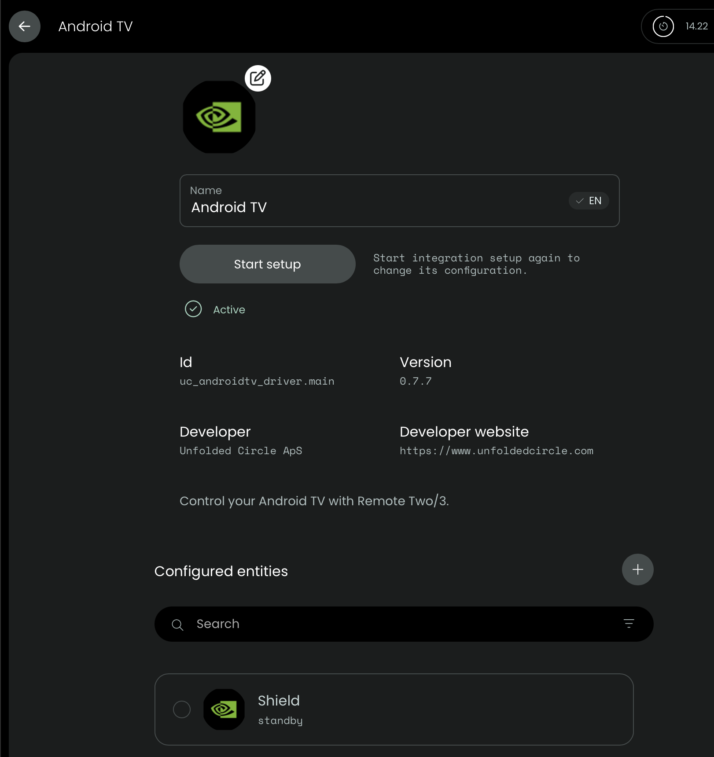
Task: Click the standby state text under Shield
Action: click(x=280, y=720)
